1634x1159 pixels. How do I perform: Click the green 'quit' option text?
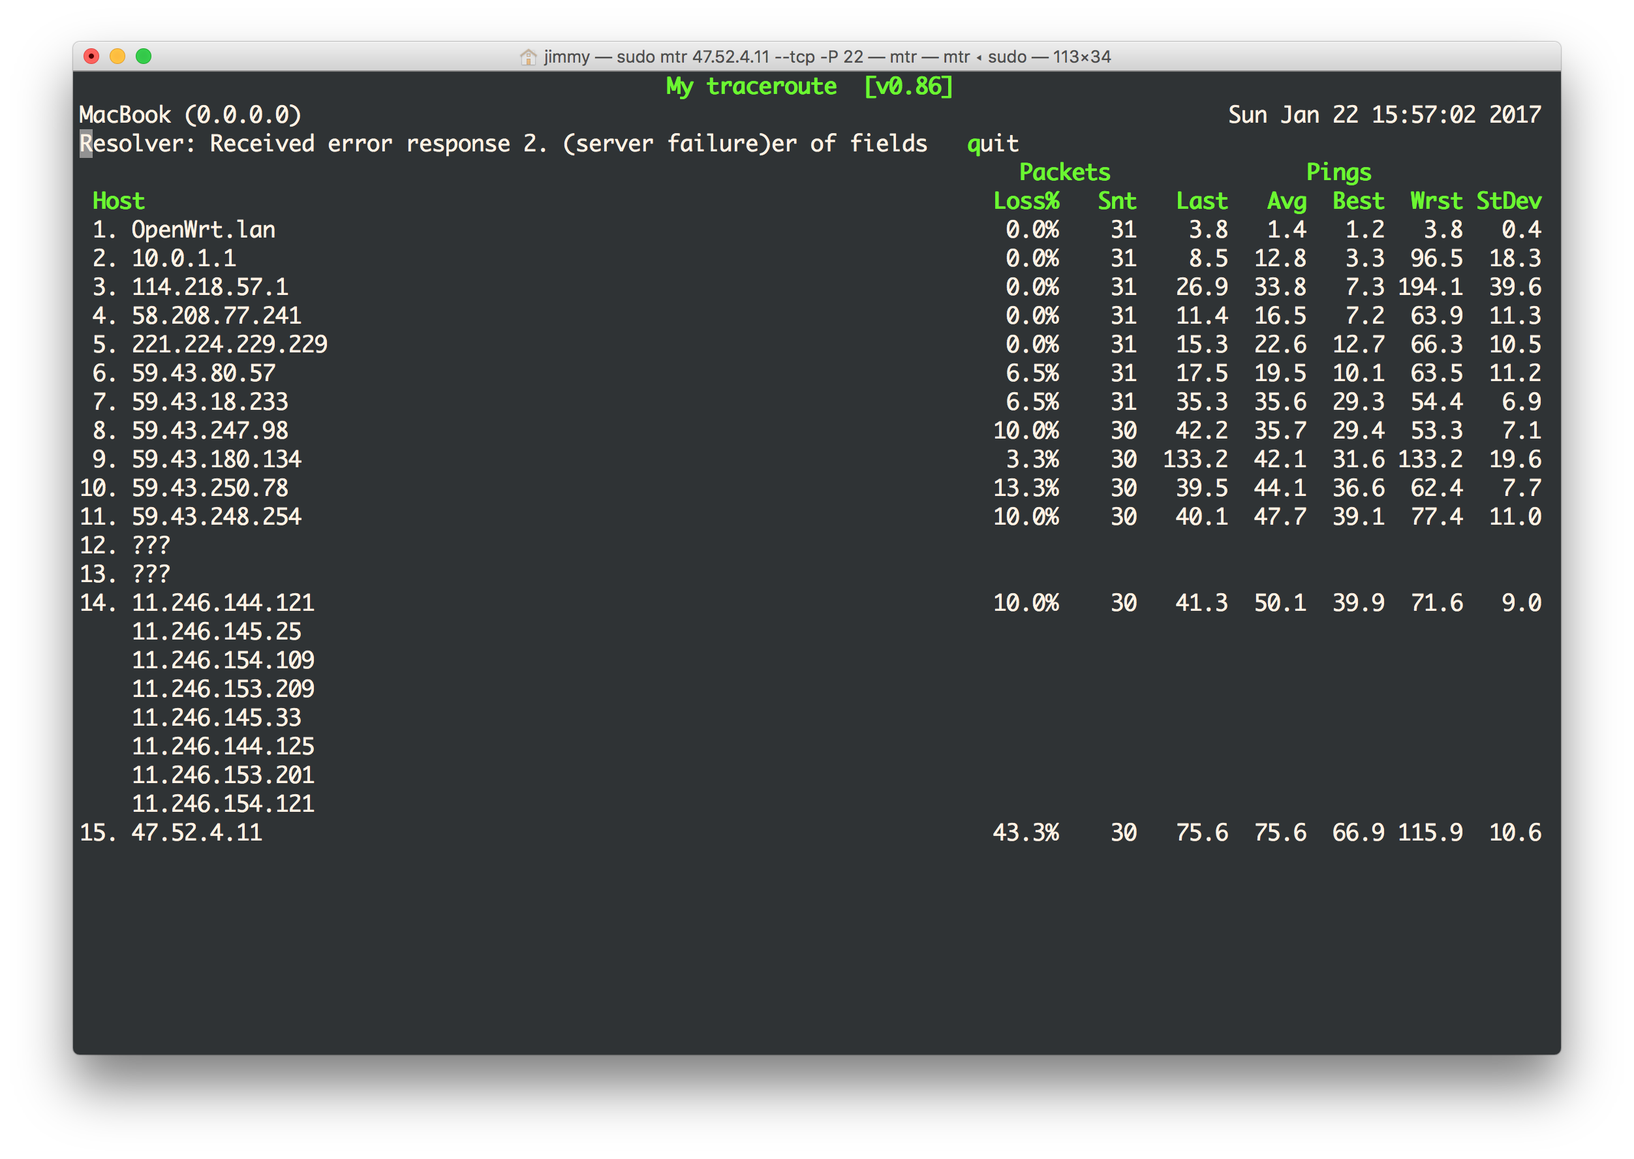(992, 144)
